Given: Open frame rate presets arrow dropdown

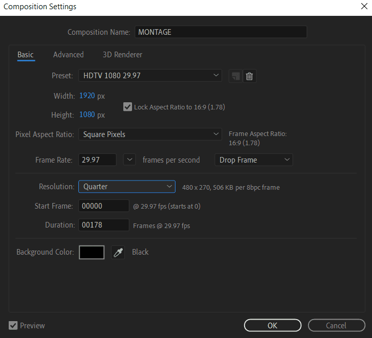Looking at the screenshot, I should [x=129, y=160].
